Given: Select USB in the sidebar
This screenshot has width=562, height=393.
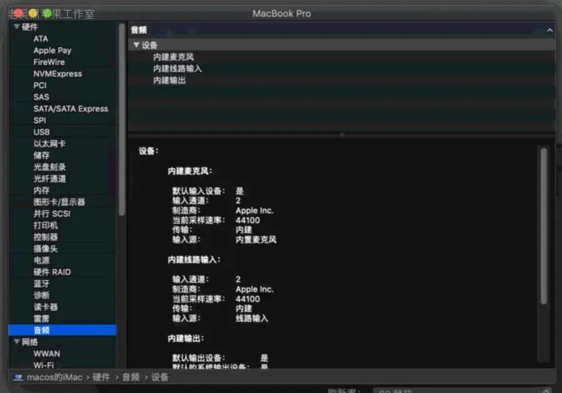Looking at the screenshot, I should pyautogui.click(x=42, y=132).
